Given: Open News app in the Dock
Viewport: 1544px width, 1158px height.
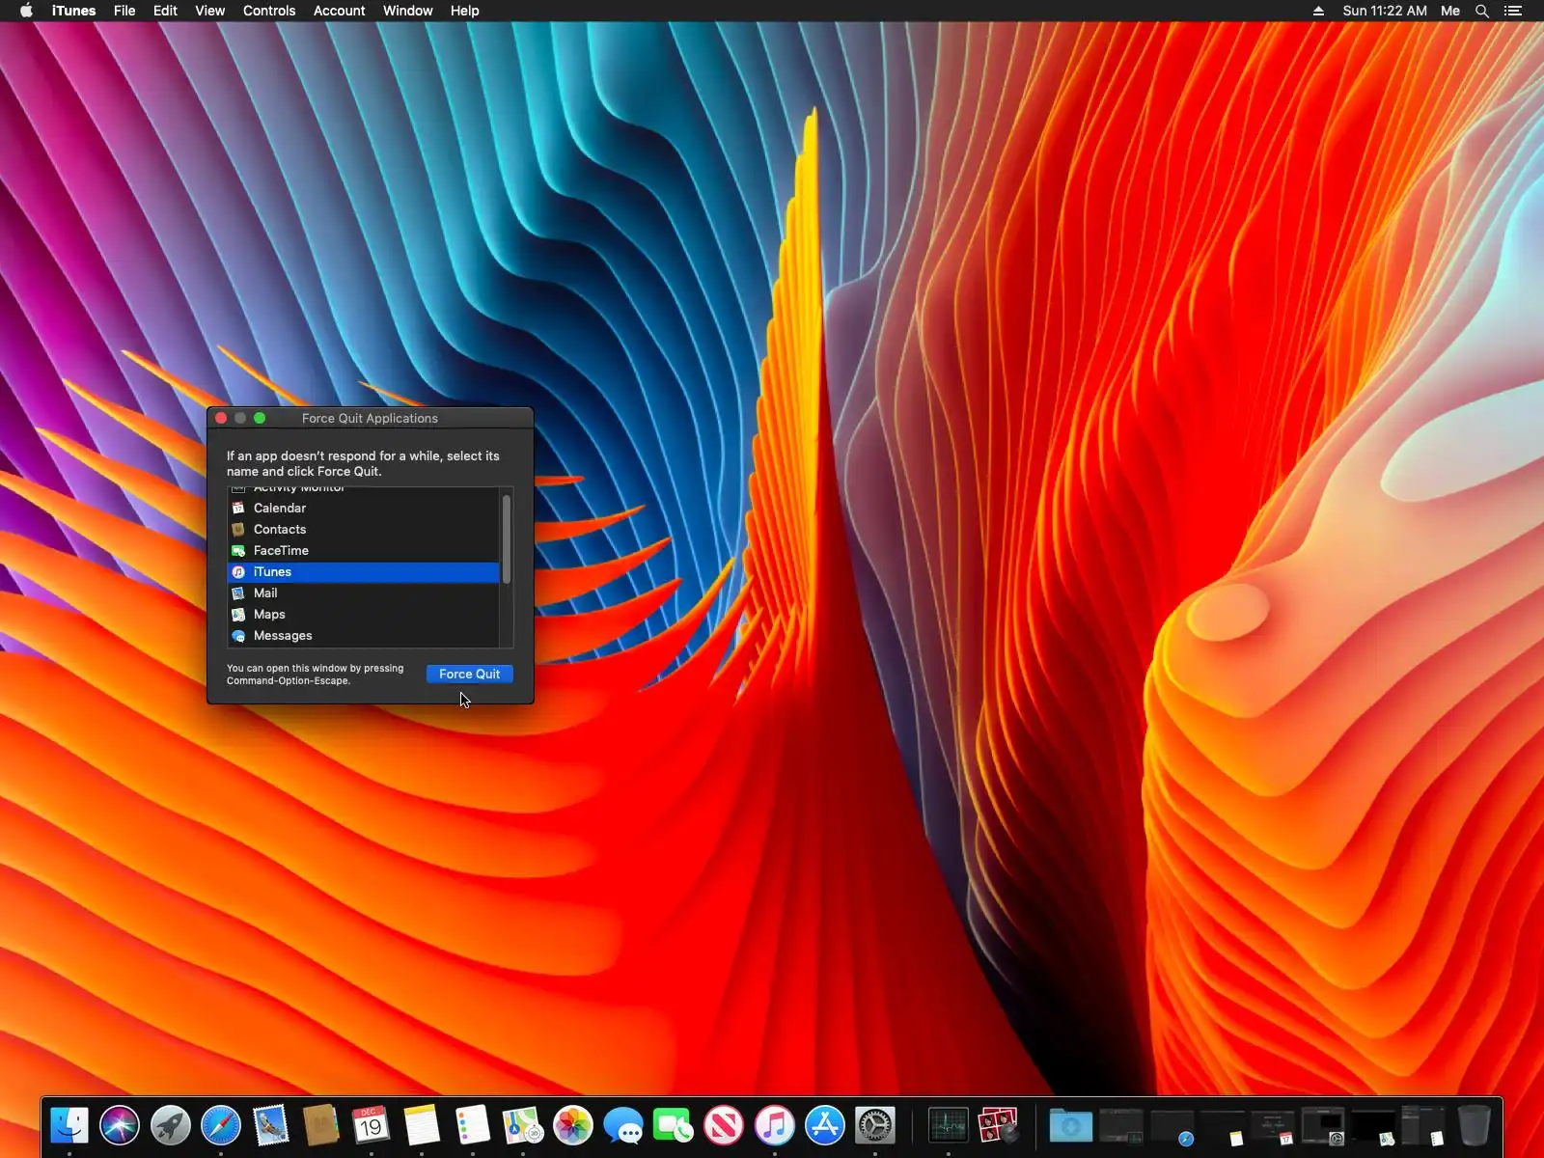Looking at the screenshot, I should point(724,1125).
